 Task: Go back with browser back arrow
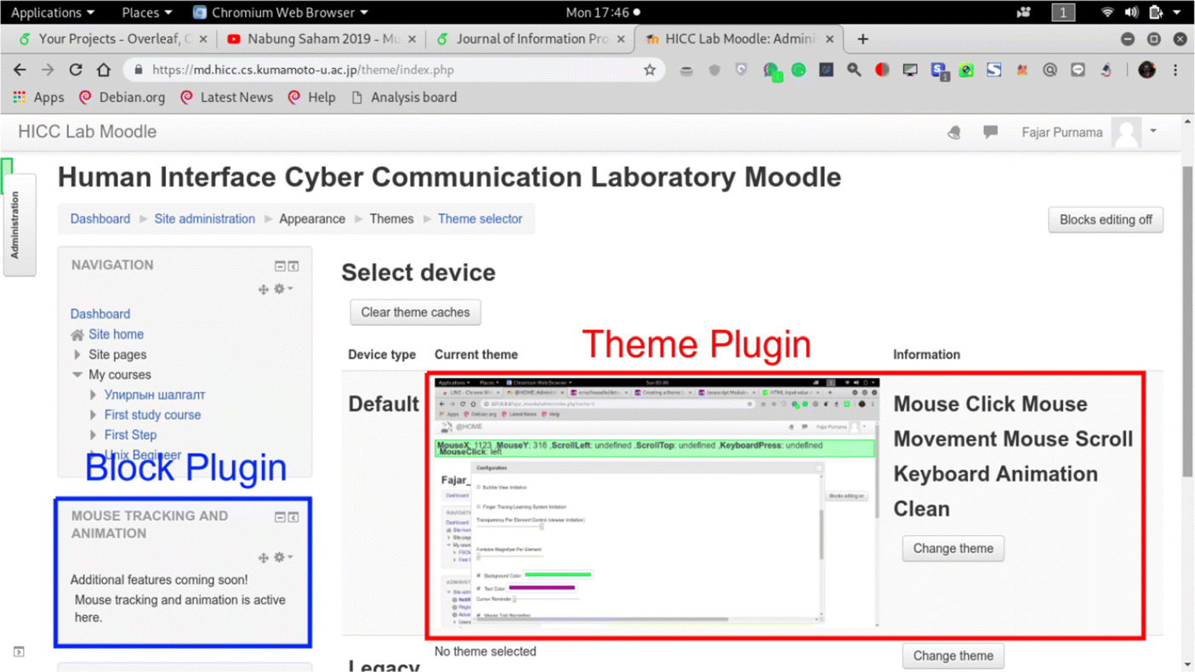tap(20, 70)
